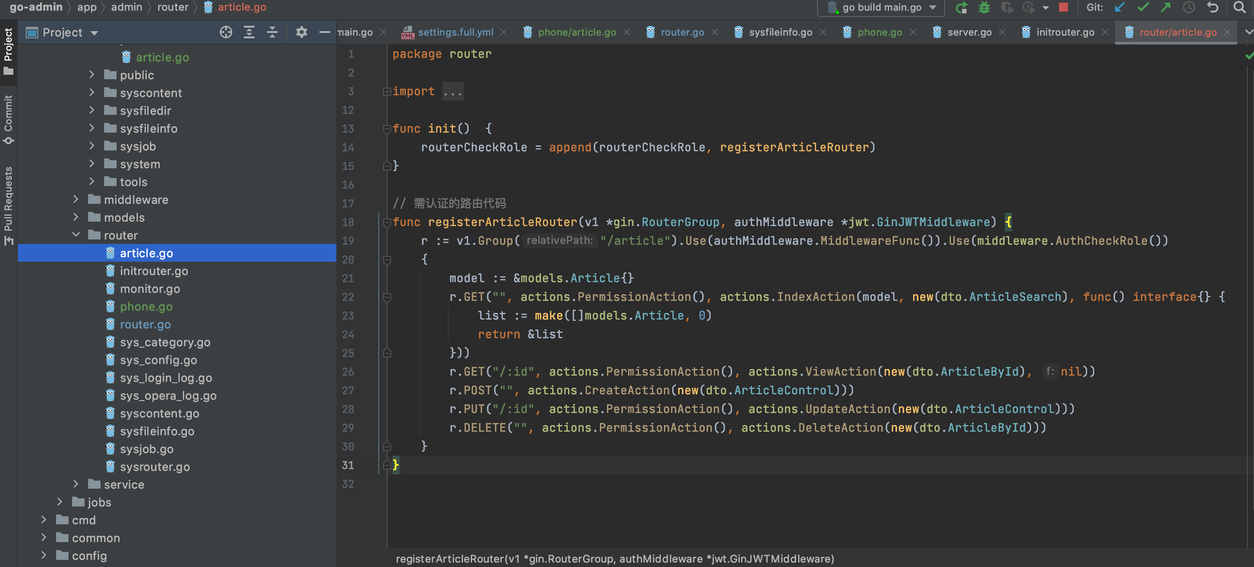Click the Git push arrow icon
This screenshot has width=1254, height=567.
[x=1165, y=8]
